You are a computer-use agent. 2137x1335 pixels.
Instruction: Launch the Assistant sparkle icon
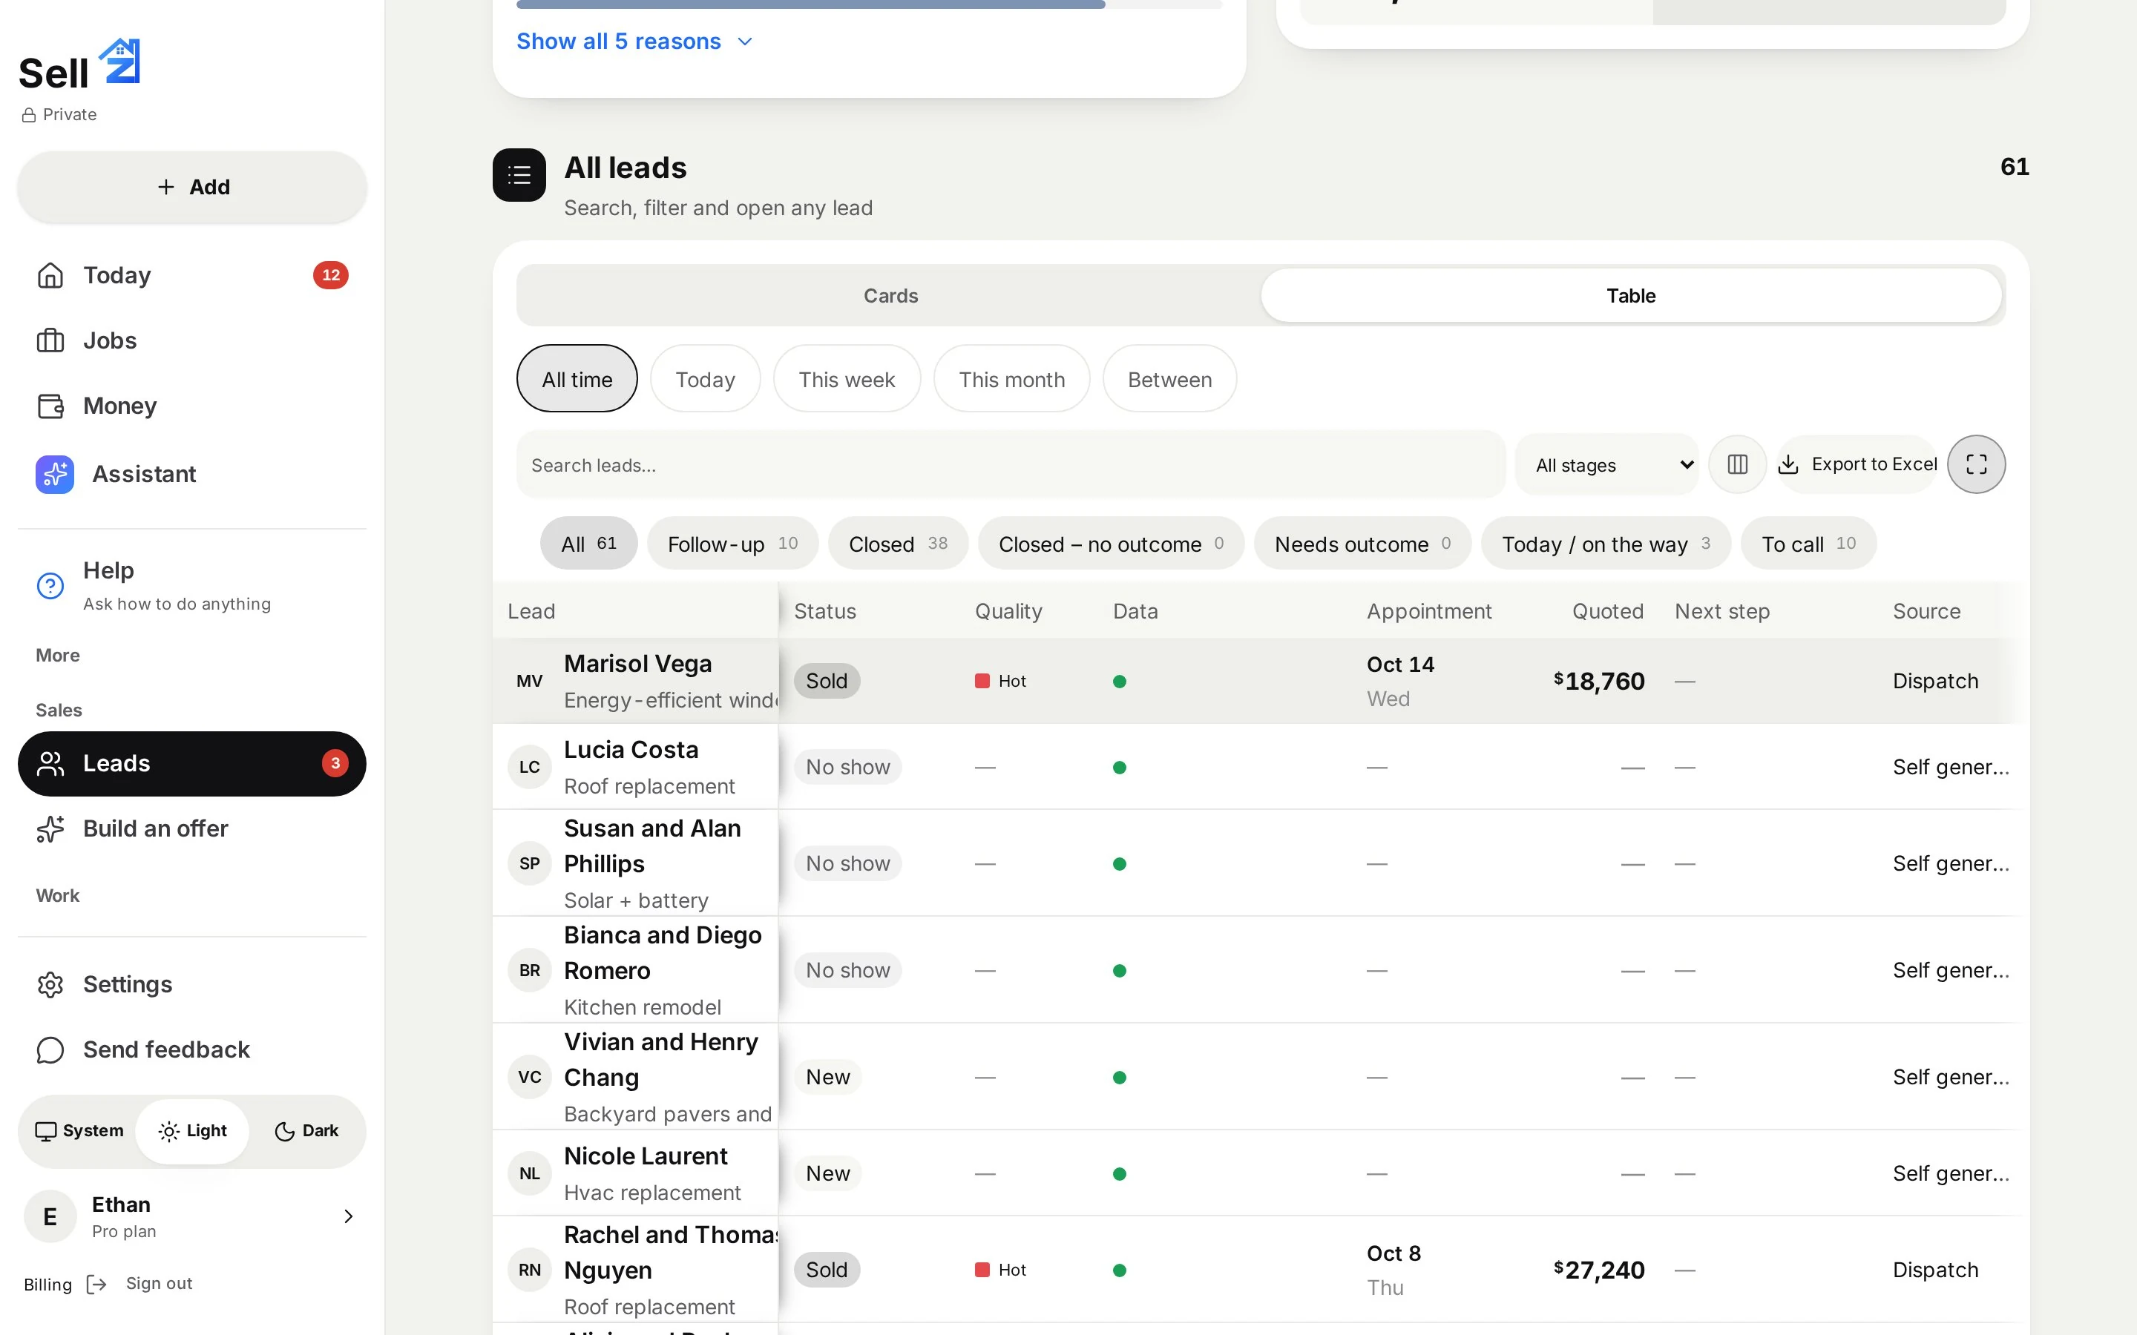click(x=55, y=474)
